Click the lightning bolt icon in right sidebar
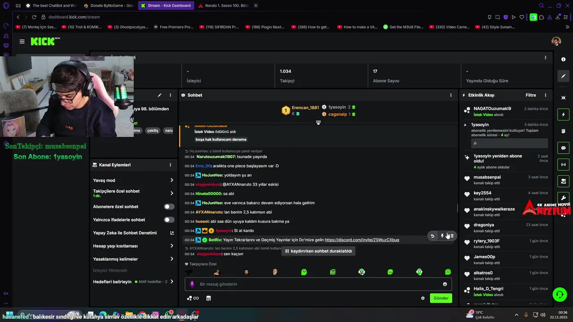 click(563, 115)
